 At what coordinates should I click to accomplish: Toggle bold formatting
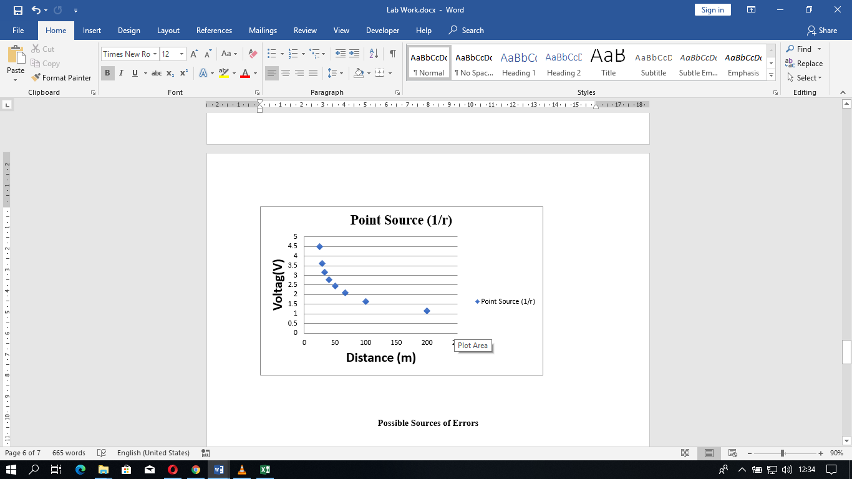point(107,74)
